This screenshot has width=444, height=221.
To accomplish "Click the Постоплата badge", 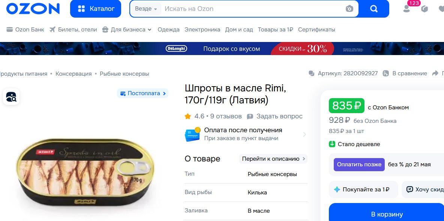I will [143, 93].
